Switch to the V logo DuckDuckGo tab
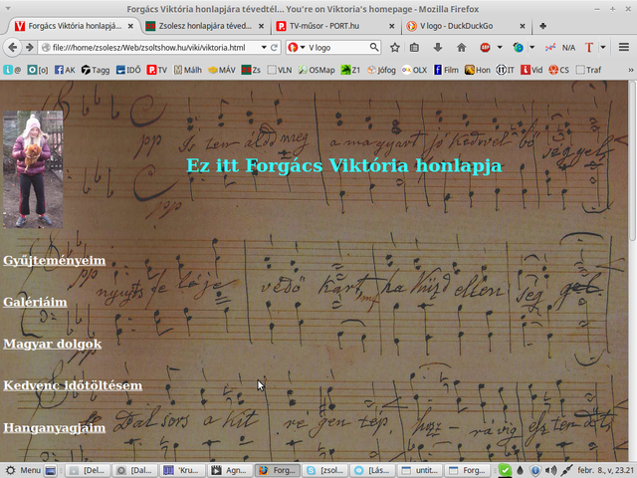 [x=466, y=26]
